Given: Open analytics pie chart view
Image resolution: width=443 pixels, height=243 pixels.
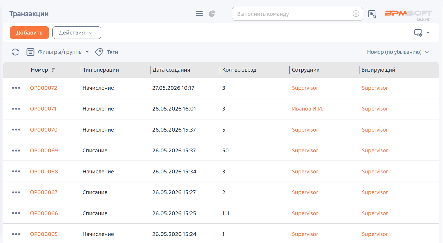Looking at the screenshot, I should pyautogui.click(x=212, y=14).
